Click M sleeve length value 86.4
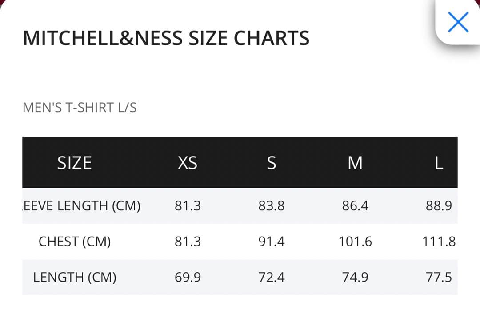The height and width of the screenshot is (318, 480). point(355,206)
